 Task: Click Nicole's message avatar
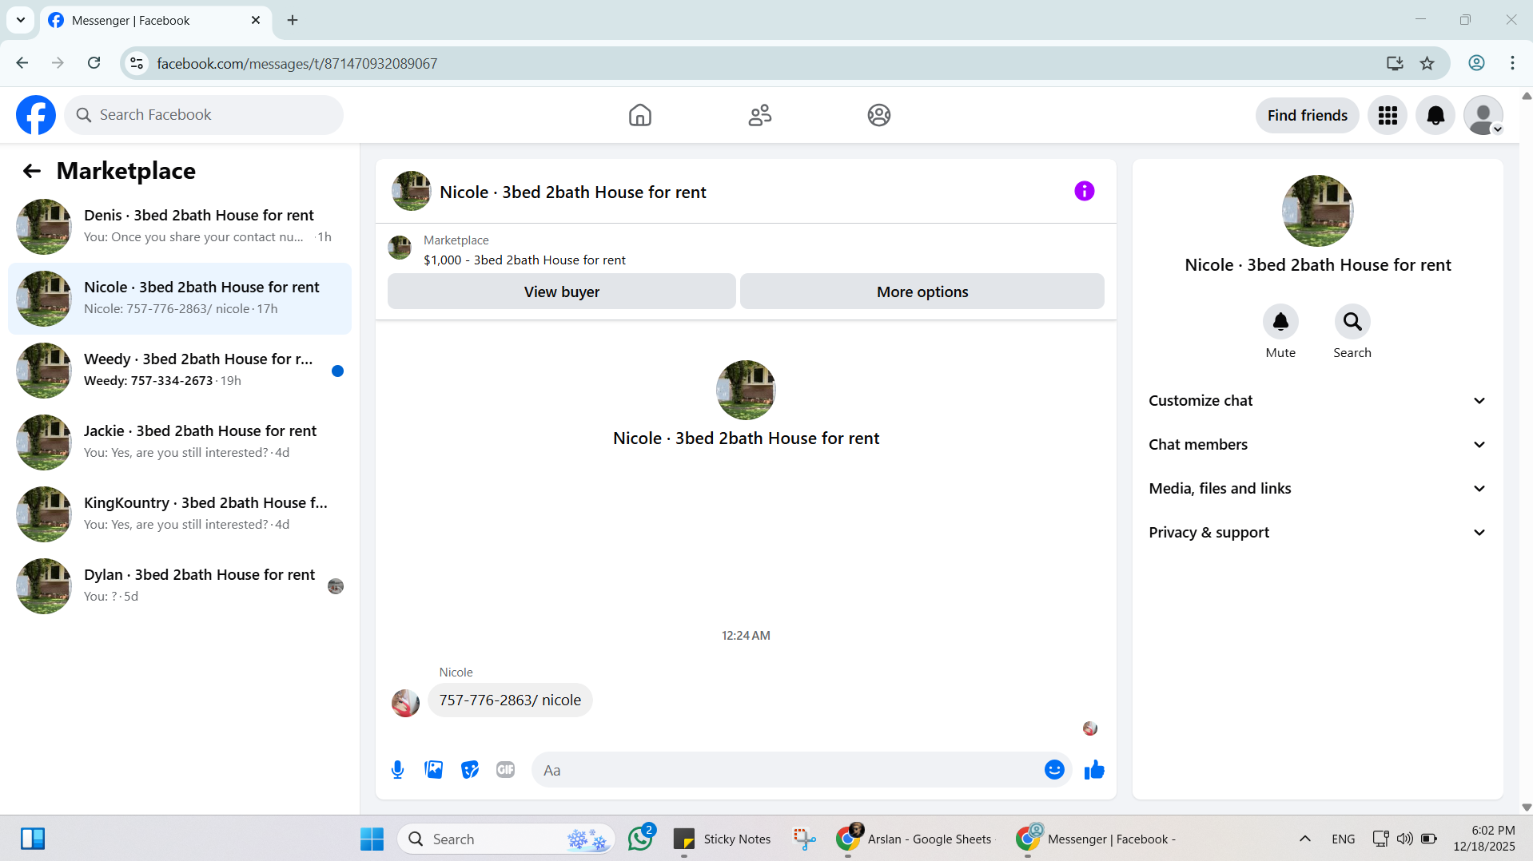(x=405, y=703)
